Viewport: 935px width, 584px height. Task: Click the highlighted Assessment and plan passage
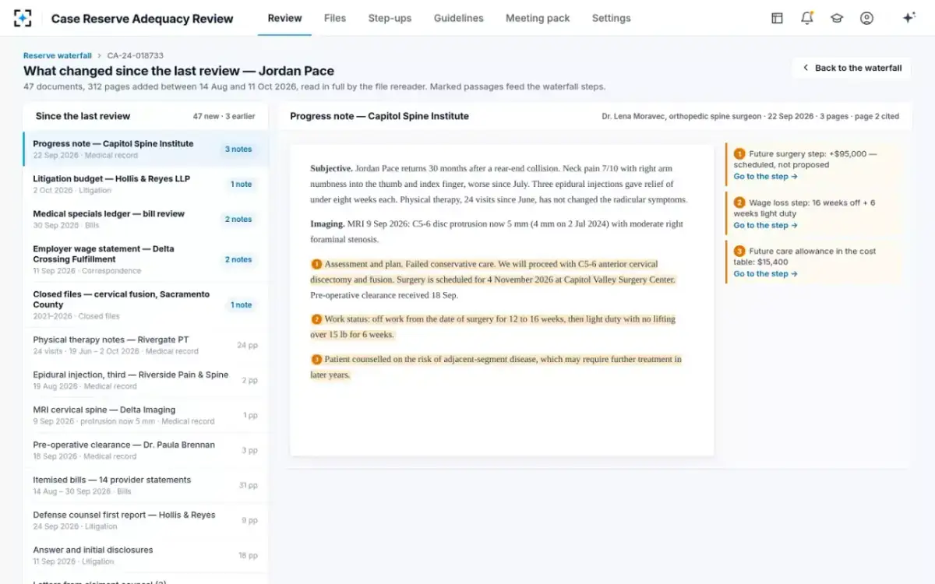tap(493, 272)
